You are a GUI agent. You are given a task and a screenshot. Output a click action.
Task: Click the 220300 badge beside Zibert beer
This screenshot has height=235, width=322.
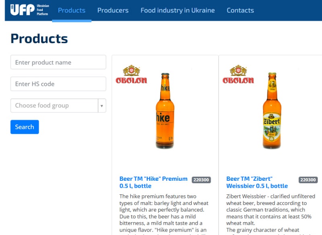coord(308,180)
